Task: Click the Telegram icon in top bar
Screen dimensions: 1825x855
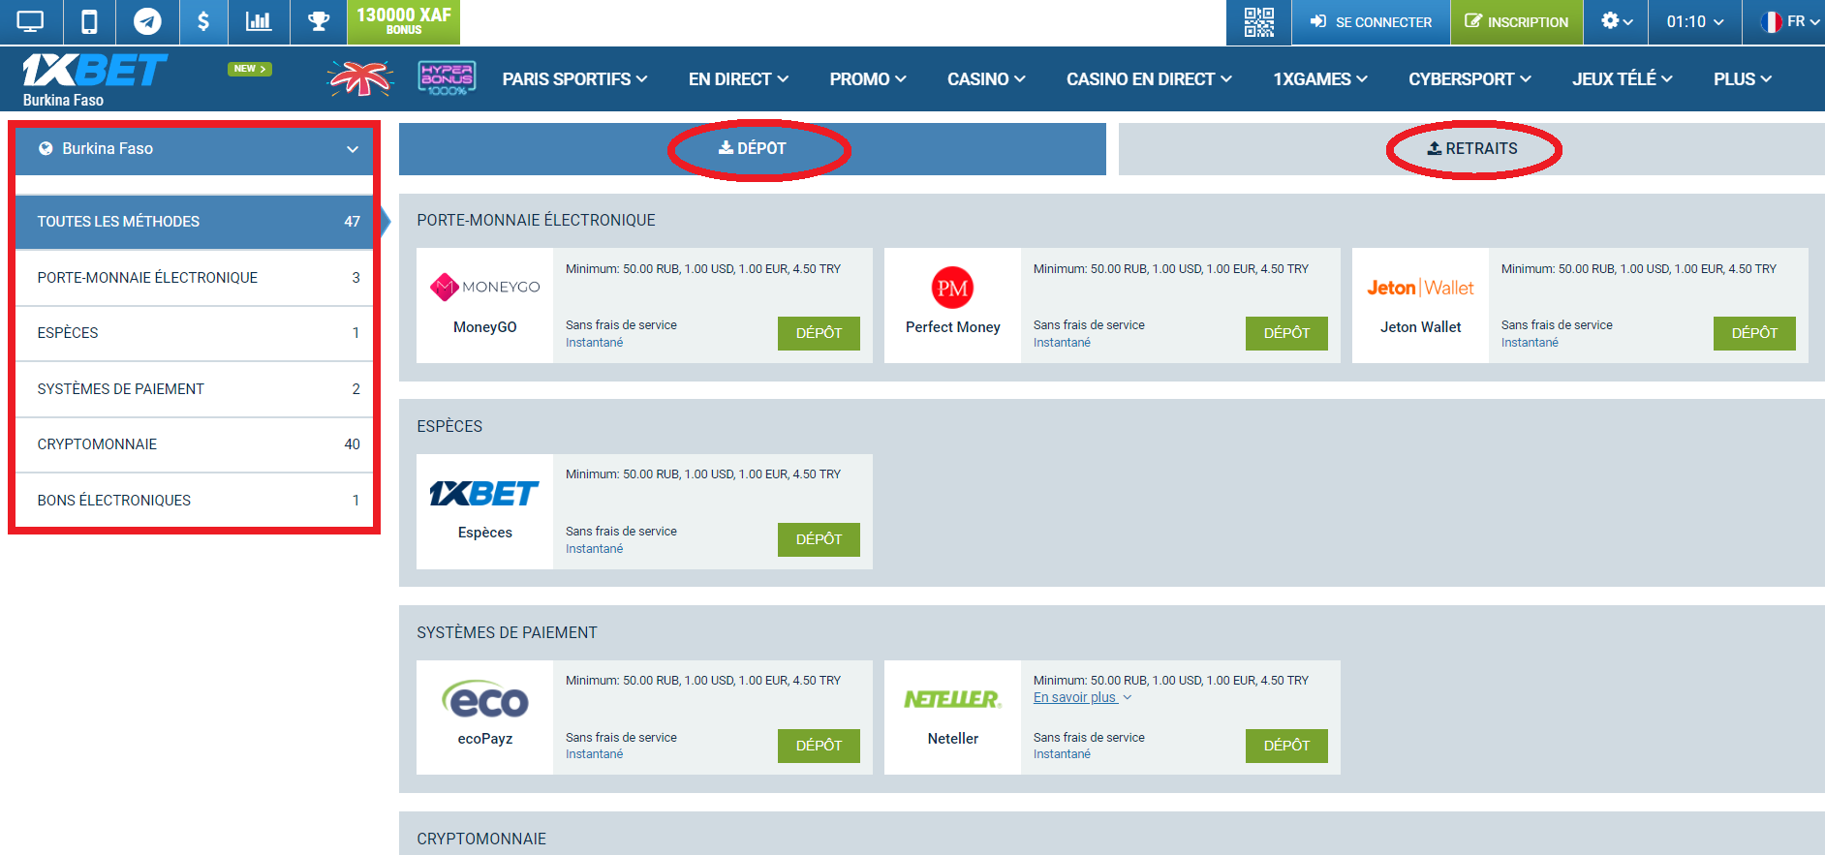Action: 147,21
